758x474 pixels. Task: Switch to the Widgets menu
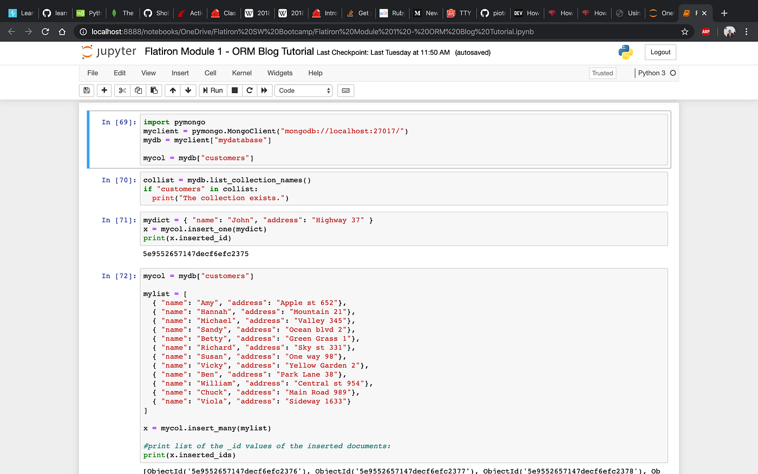(280, 73)
